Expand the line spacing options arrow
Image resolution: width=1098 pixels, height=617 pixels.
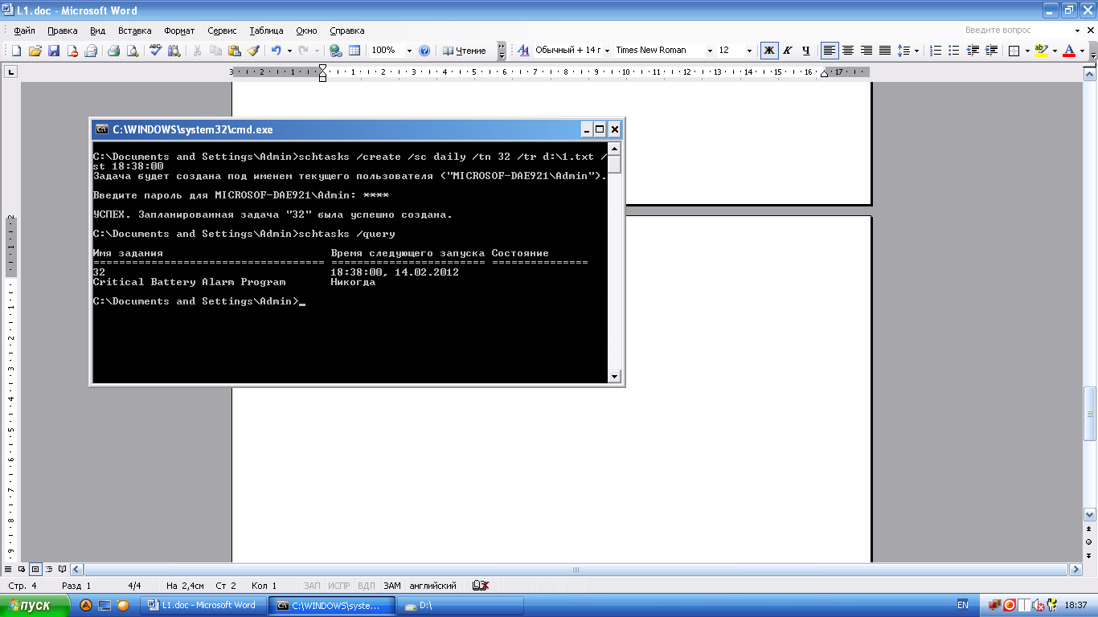[x=917, y=51]
